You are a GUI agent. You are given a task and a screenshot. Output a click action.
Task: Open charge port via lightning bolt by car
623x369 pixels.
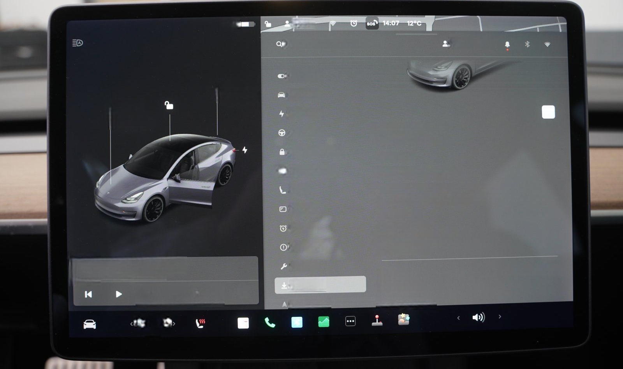coord(245,150)
